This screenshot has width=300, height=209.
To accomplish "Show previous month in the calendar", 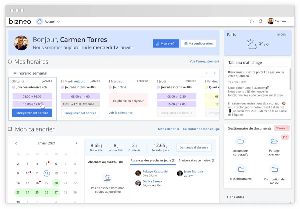I will (x=16, y=143).
